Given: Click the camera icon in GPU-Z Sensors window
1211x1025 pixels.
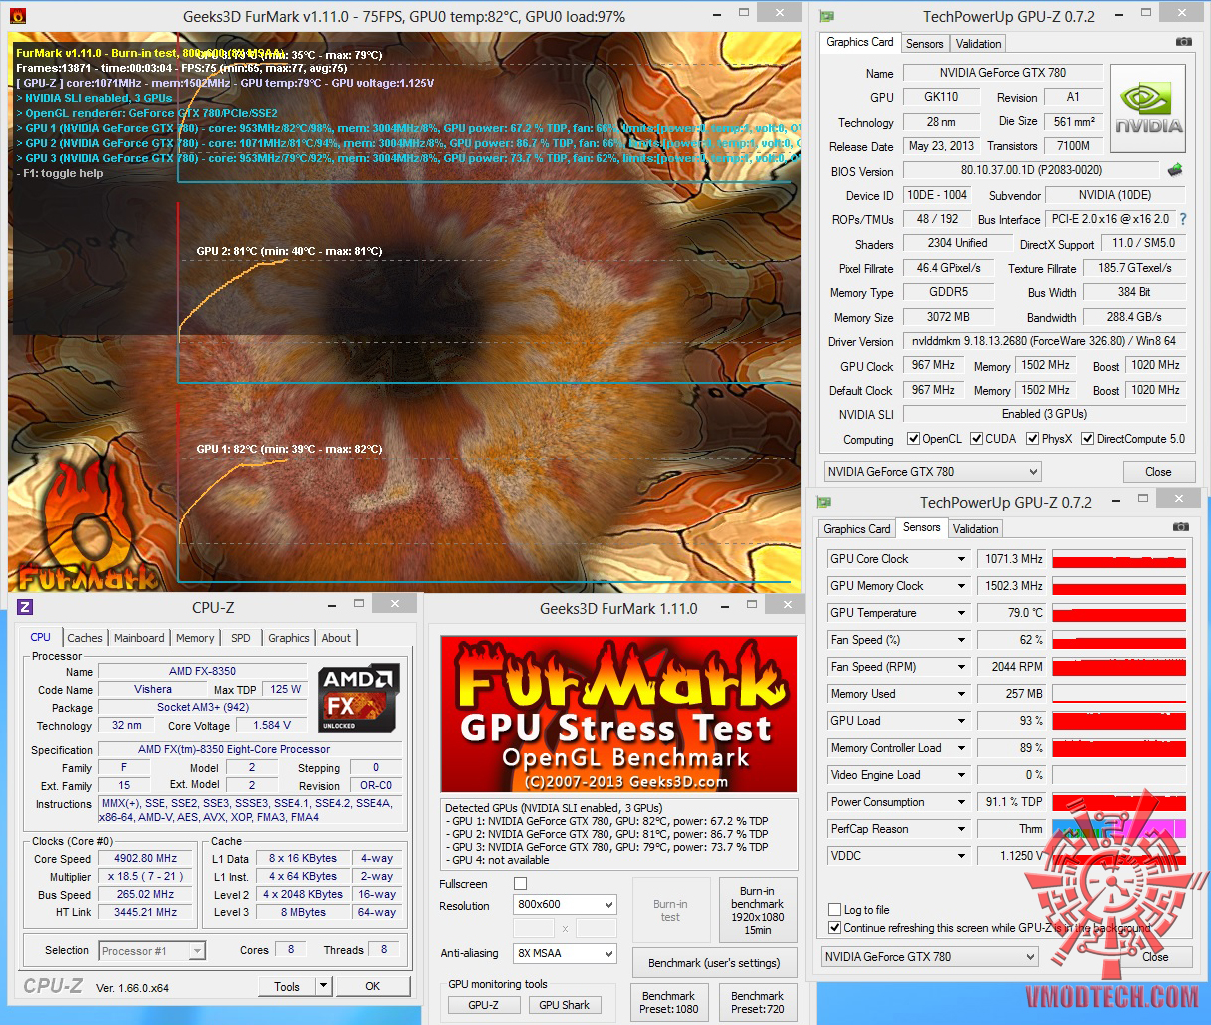Looking at the screenshot, I should coord(1181,527).
